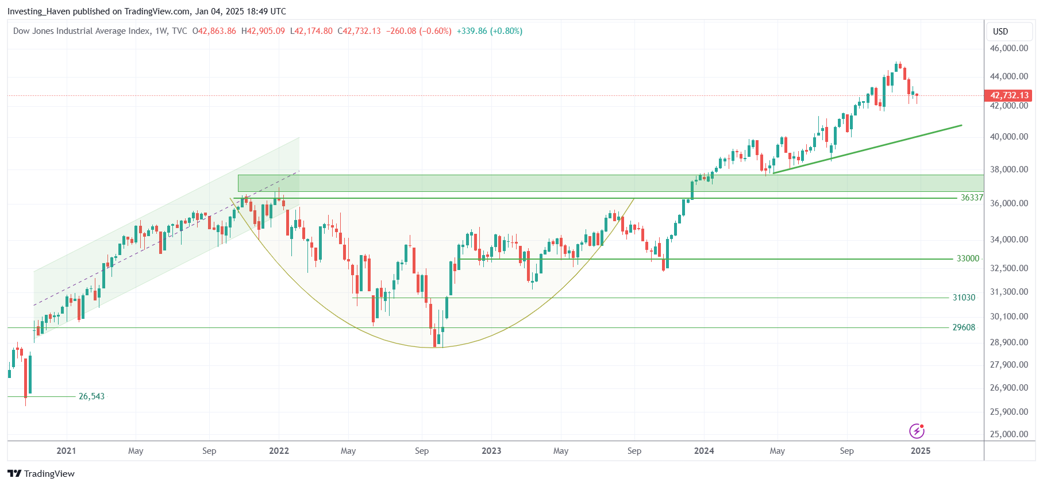
Task: Click the high value H42,905.09
Action: tap(263, 31)
